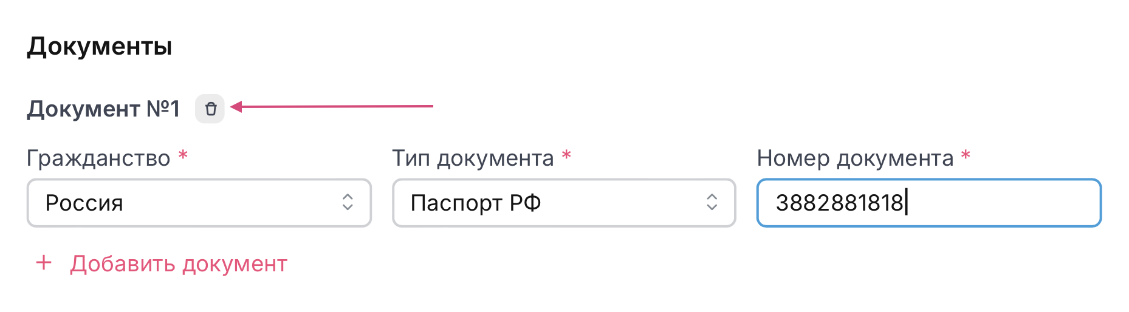Click the trash icon beside Документ №1
The height and width of the screenshot is (312, 1129).
pyautogui.click(x=210, y=109)
